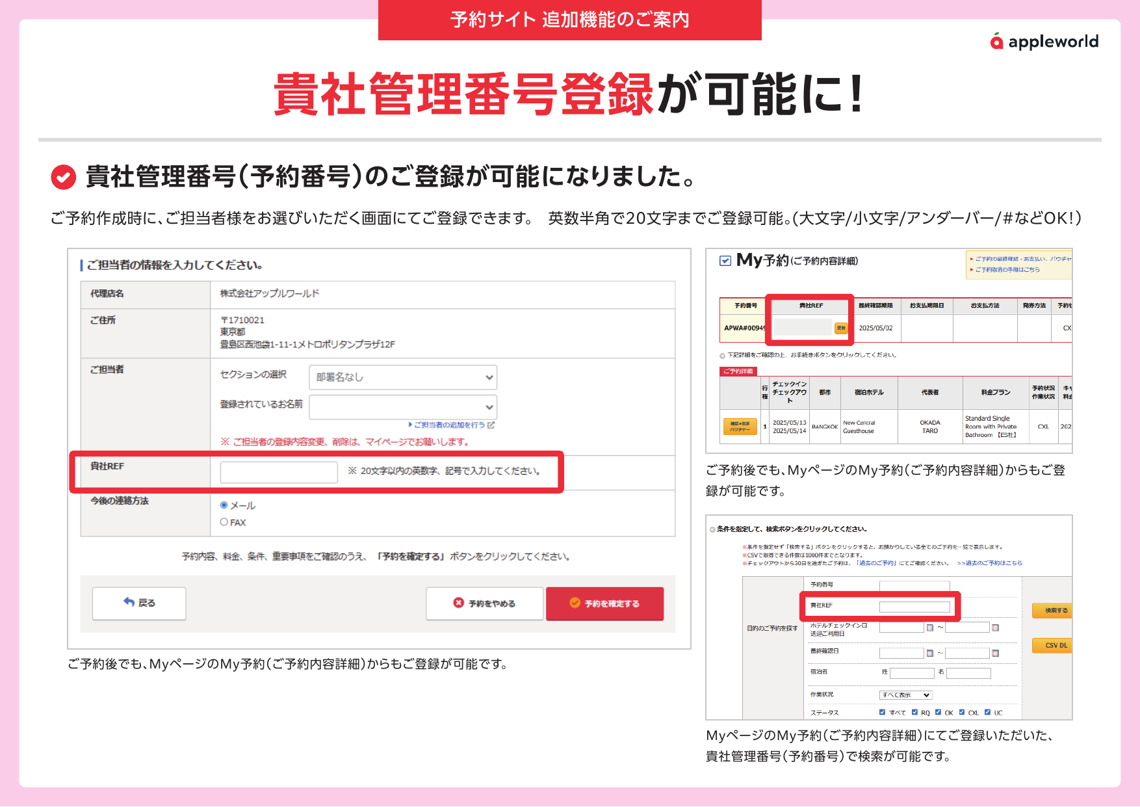Click the 貴社REF input in the contact form

279,471
